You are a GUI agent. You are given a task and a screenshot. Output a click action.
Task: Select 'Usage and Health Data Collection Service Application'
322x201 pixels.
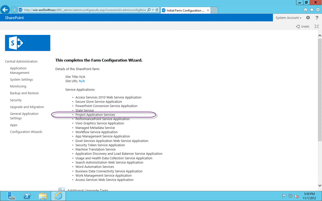[114, 158]
